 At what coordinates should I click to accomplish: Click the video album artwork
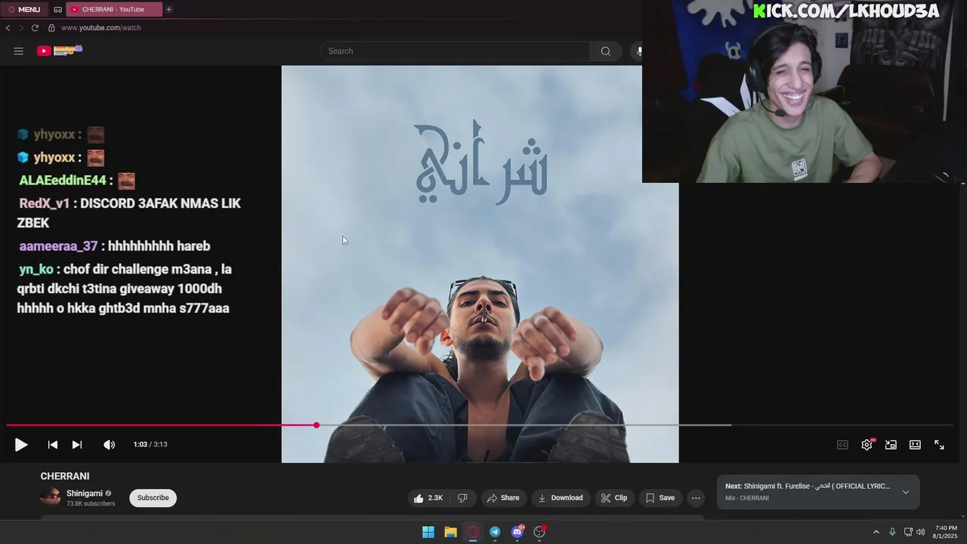pyautogui.click(x=480, y=264)
